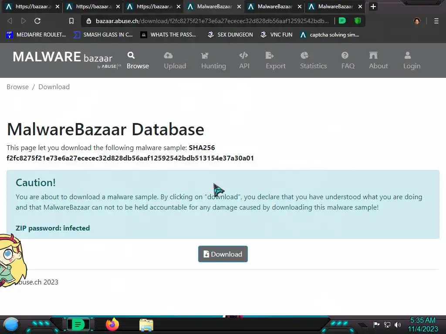The width and height of the screenshot is (446, 334).
Task: Click the Login nav item
Action: tap(412, 60)
